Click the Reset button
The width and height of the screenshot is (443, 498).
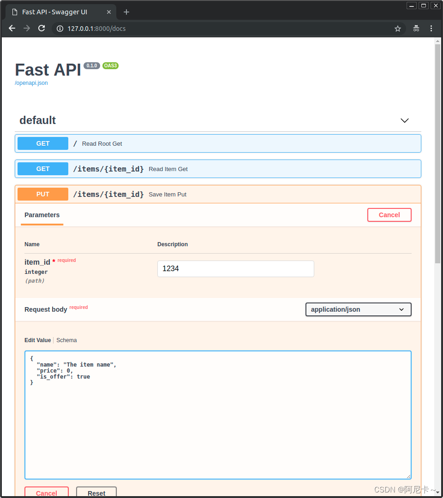pyautogui.click(x=96, y=492)
